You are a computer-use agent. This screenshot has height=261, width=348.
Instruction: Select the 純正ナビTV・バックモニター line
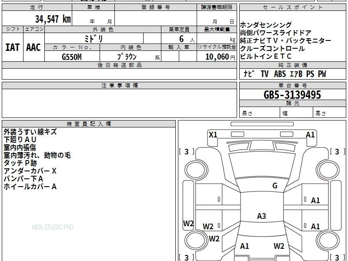(285, 40)
